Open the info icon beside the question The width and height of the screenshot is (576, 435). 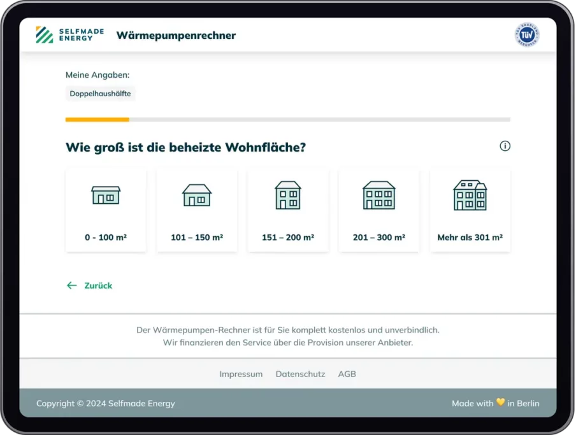pyautogui.click(x=505, y=146)
